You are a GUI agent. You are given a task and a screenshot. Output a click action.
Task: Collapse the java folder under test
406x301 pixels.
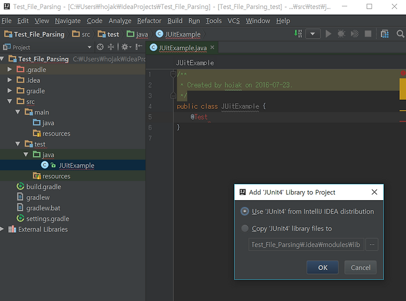[26, 154]
